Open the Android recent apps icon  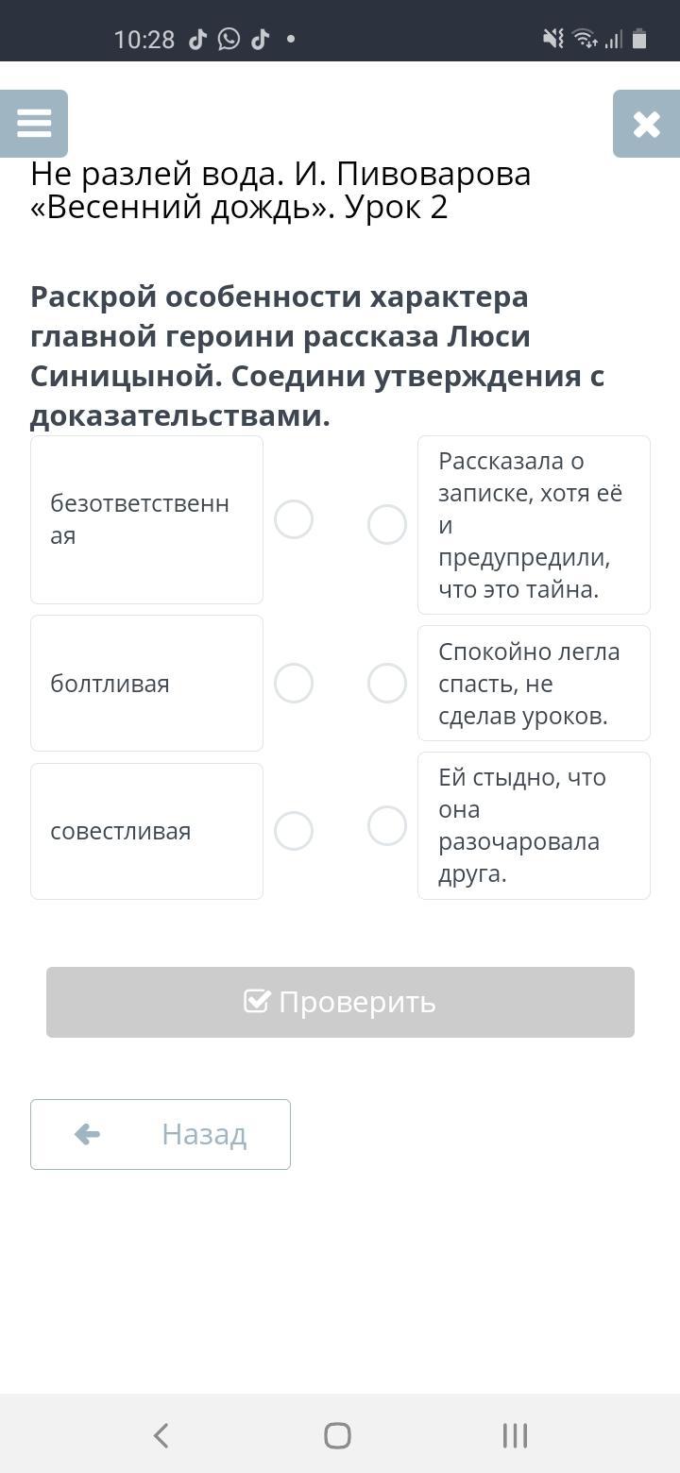point(515,1435)
